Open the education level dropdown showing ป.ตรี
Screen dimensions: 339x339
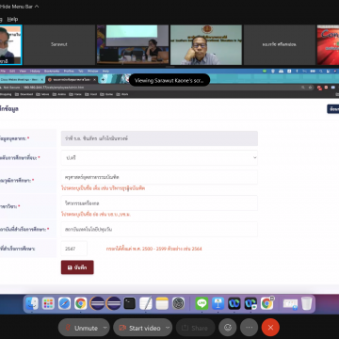tap(159, 158)
